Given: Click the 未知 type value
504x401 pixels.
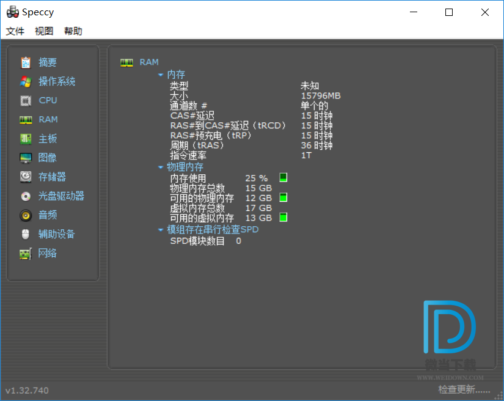Looking at the screenshot, I should pyautogui.click(x=310, y=86).
